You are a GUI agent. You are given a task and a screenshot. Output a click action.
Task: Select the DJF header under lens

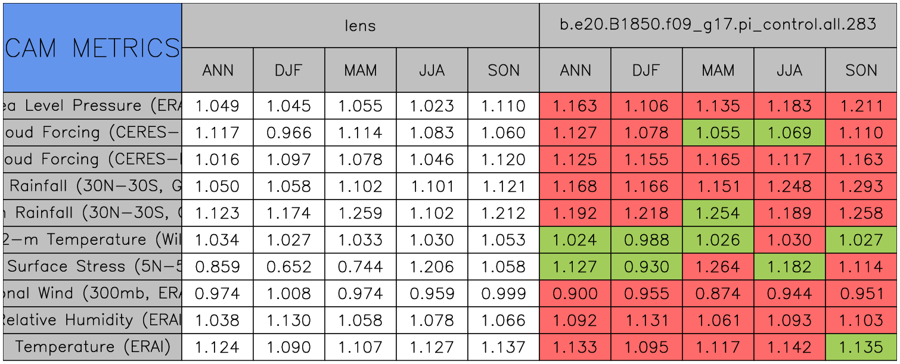288,70
